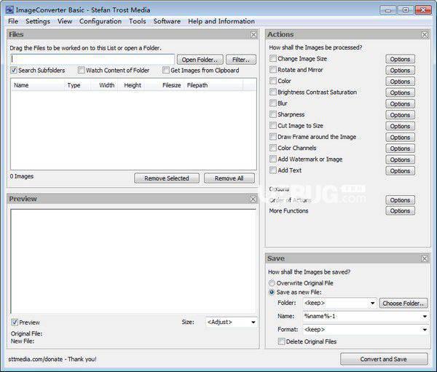Open Options for Order of Actions
The image size is (437, 372).
pos(400,200)
